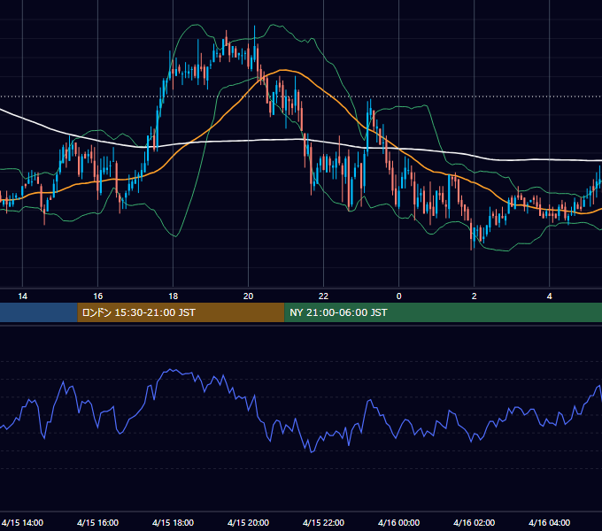Image resolution: width=602 pixels, height=531 pixels.
Task: Click the 4/15 18:00 label on oscillator axis
Action: pos(173,522)
